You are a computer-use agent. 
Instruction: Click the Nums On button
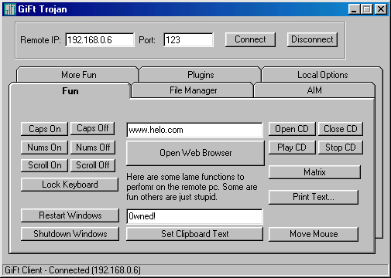(x=44, y=147)
